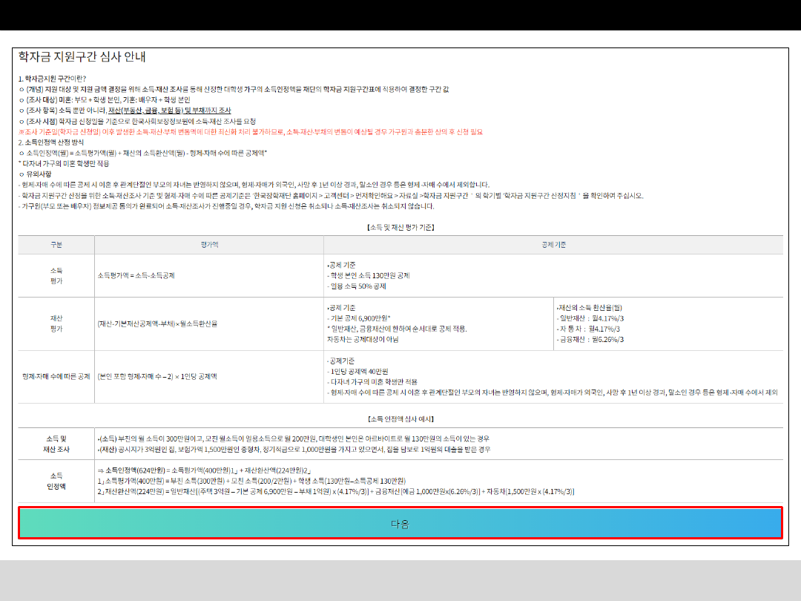Select the 소득 평가 row label
801x601 pixels.
(56, 276)
